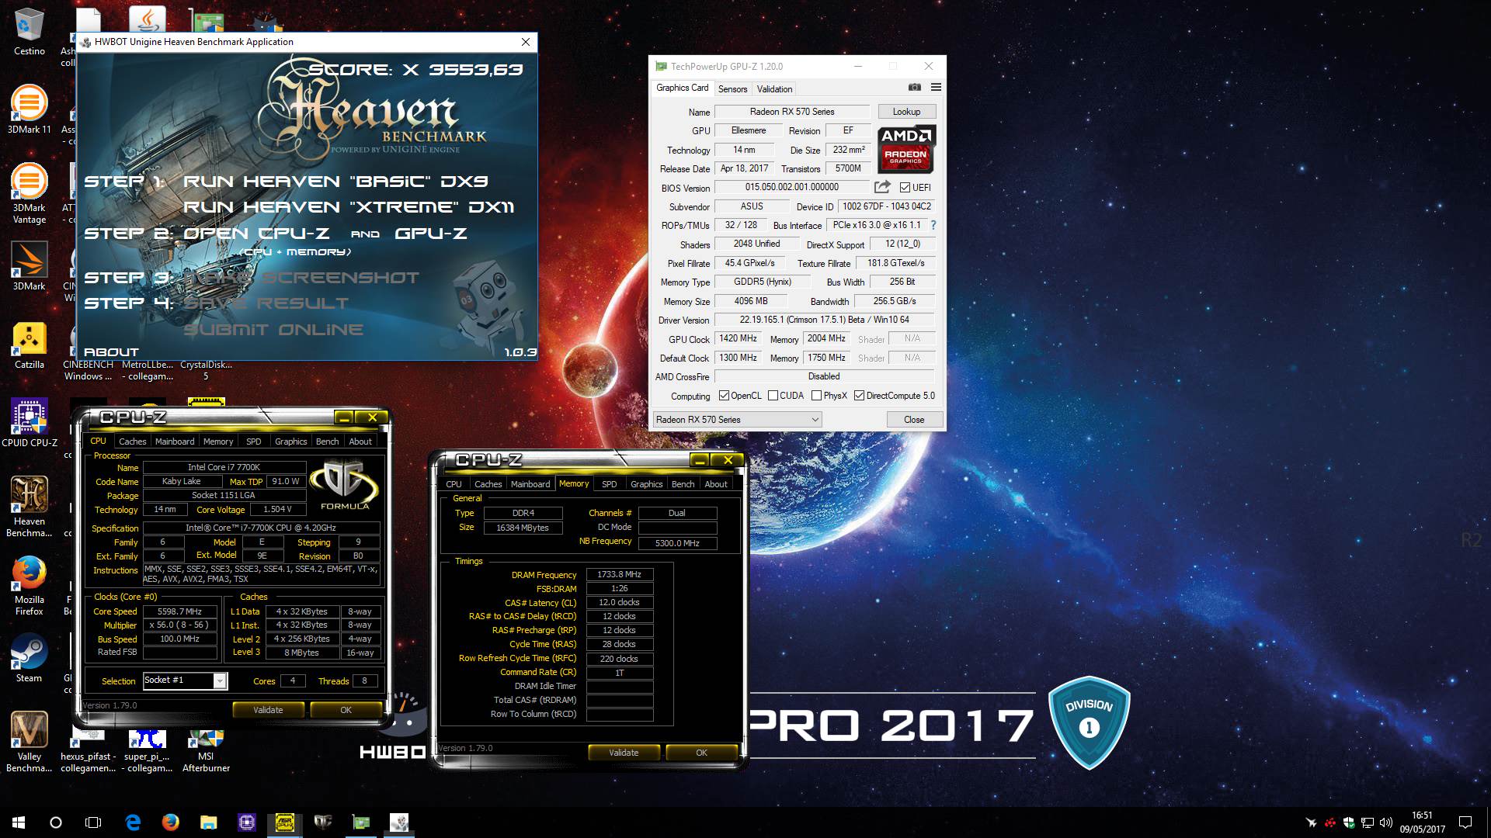
Task: Toggle the OpenCL checkbox
Action: pos(724,396)
